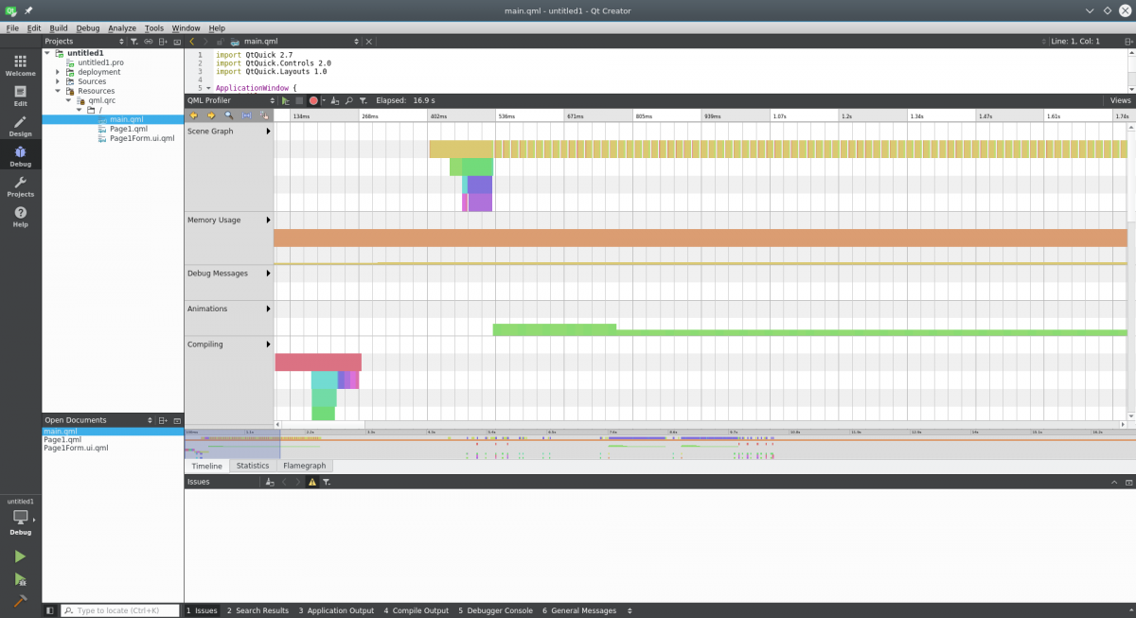
Task: Toggle the profiler record button
Action: click(x=313, y=100)
